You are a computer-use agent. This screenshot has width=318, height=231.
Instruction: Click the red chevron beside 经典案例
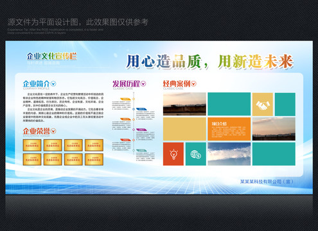193,83
